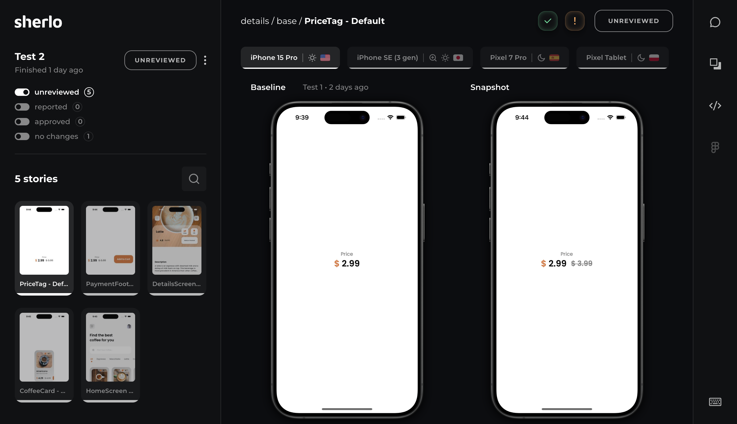737x424 pixels.
Task: Click the 'PriceTag - Default' breadcrumb title
Action: pyautogui.click(x=344, y=21)
